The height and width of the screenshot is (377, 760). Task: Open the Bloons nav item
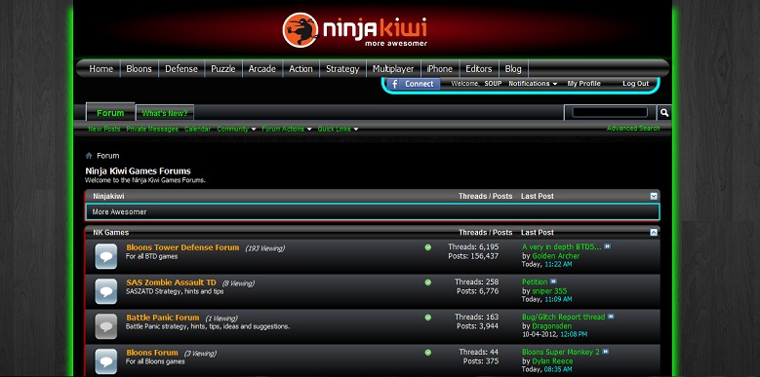tap(140, 69)
